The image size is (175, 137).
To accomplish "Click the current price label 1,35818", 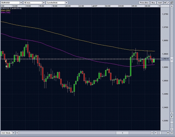I will click(x=165, y=59).
